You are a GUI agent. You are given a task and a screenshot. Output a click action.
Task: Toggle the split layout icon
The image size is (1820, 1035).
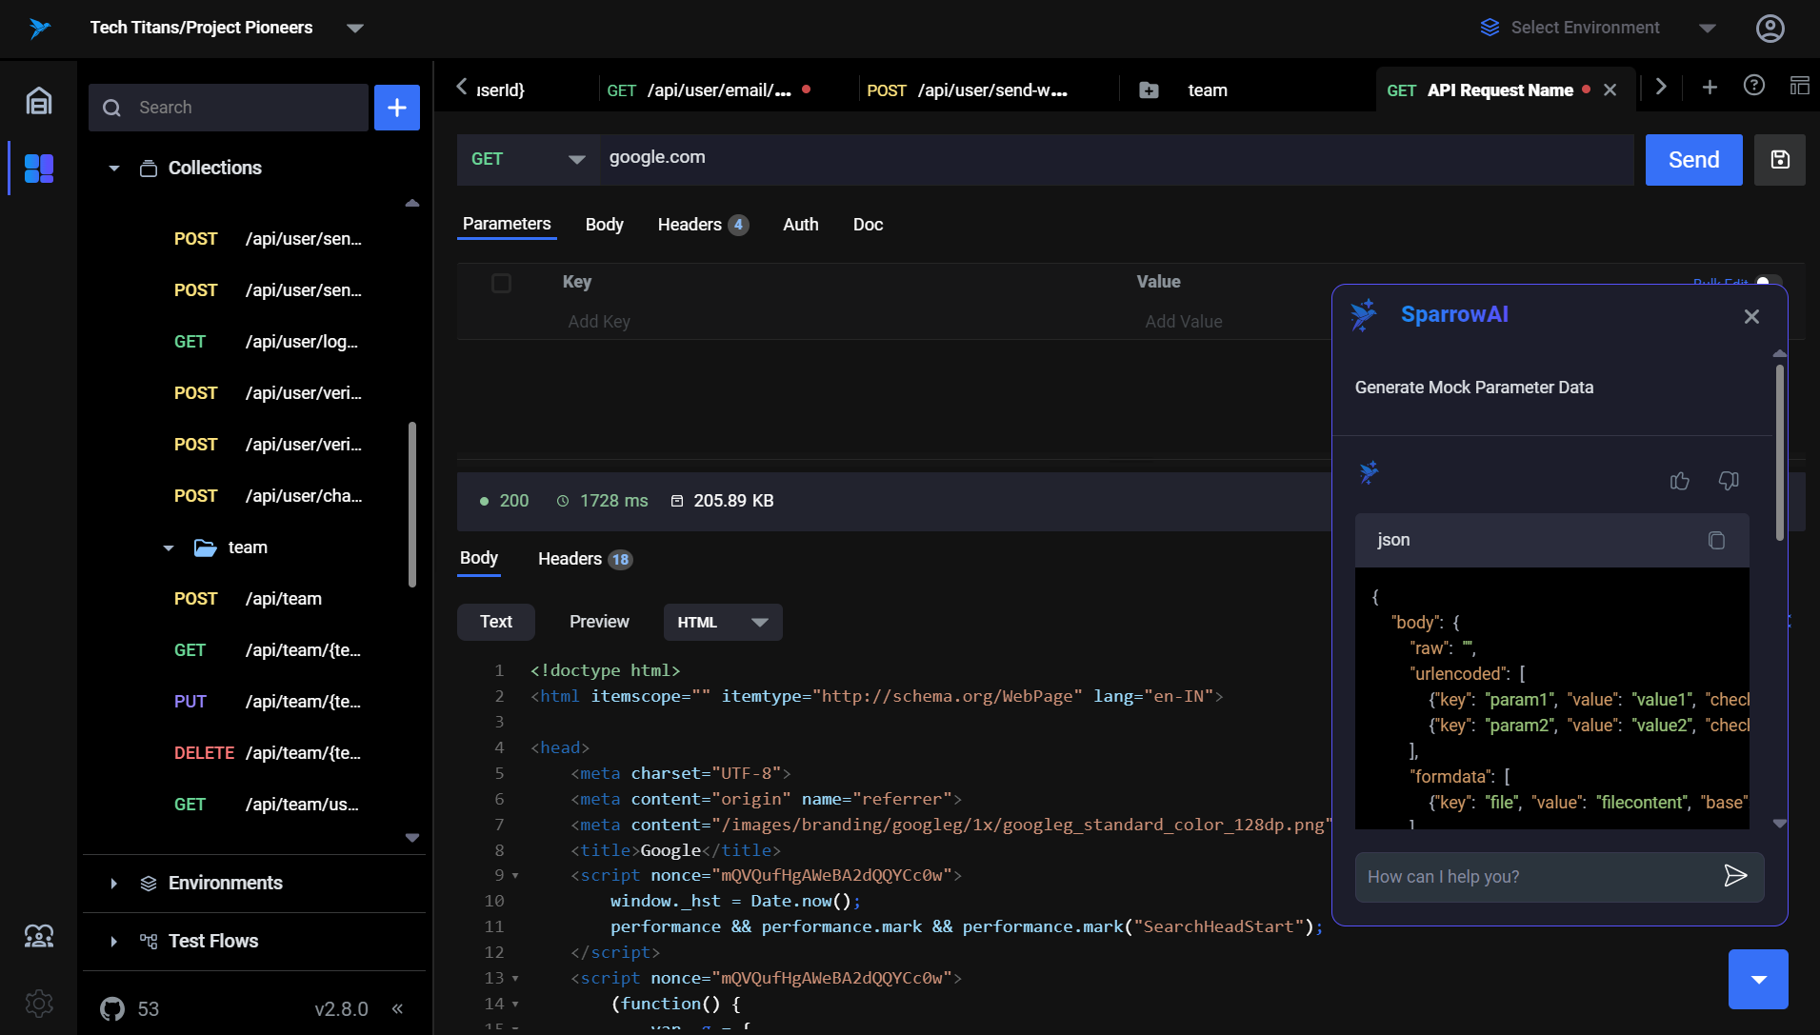pos(1799,86)
